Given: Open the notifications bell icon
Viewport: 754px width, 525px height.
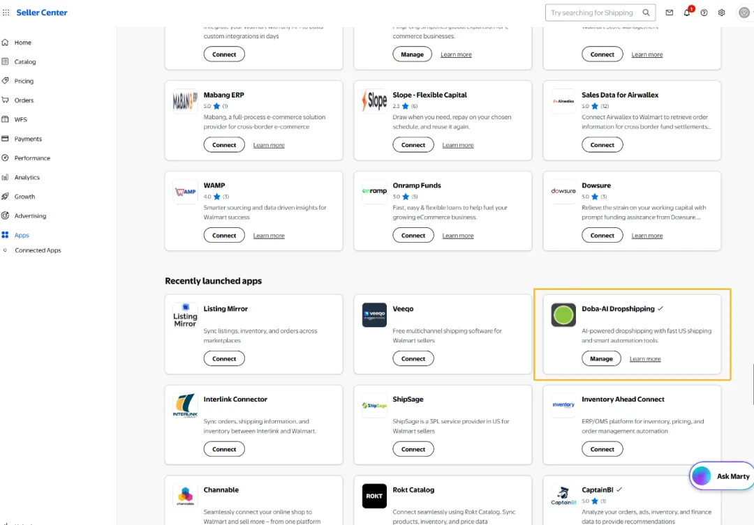Looking at the screenshot, I should [687, 13].
